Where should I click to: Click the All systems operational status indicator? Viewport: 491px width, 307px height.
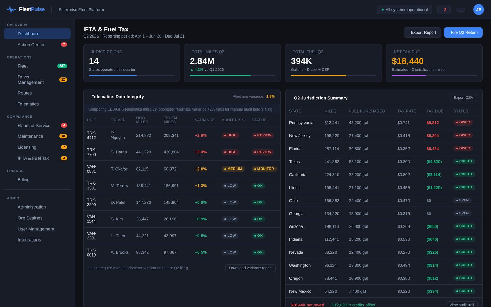(x=404, y=10)
